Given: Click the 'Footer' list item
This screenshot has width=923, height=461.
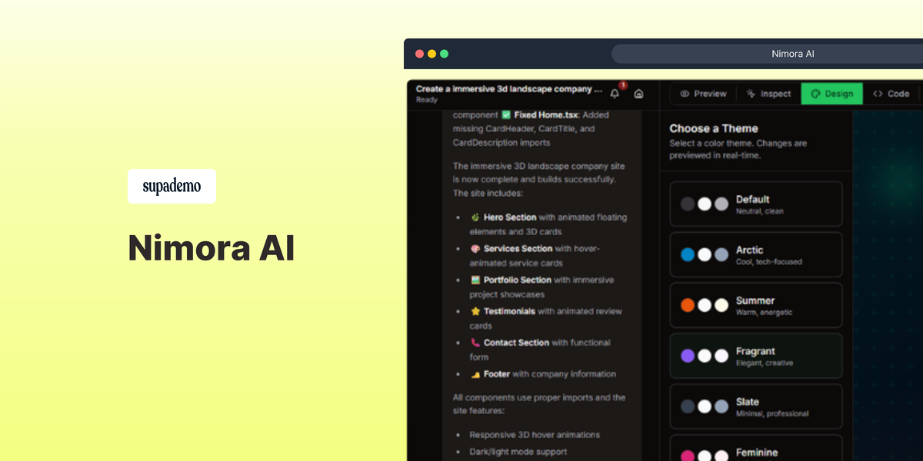Looking at the screenshot, I should pos(543,374).
